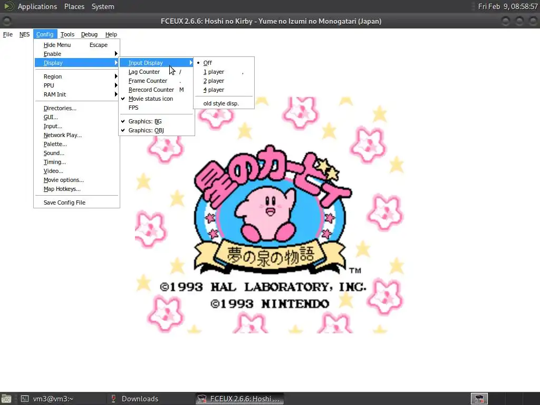The width and height of the screenshot is (540, 405).
Task: Select the Off input display option
Action: pos(224,63)
